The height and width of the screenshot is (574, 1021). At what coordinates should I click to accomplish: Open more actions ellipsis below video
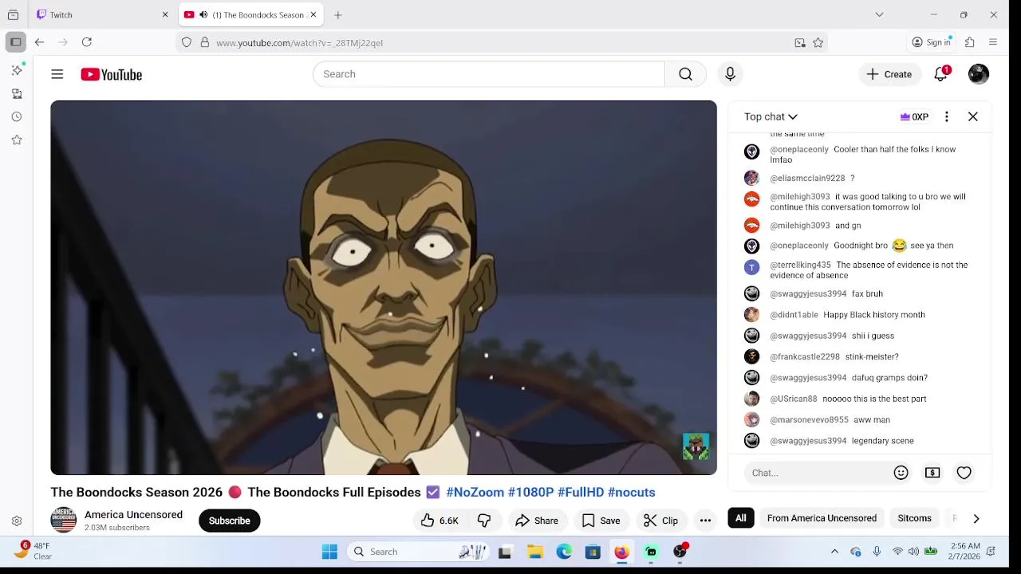point(705,521)
